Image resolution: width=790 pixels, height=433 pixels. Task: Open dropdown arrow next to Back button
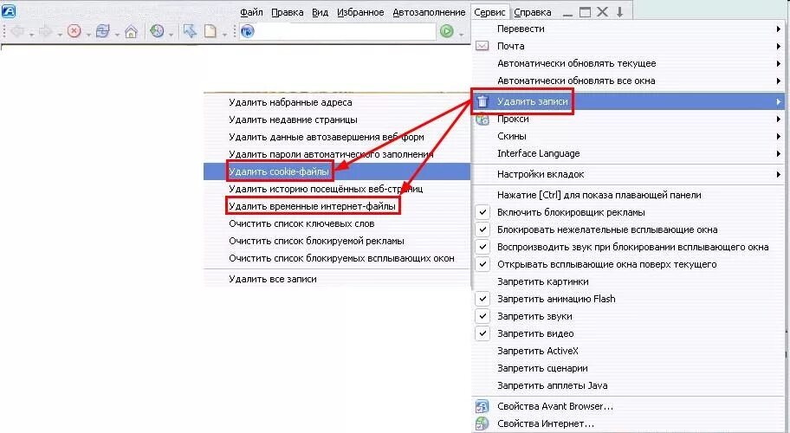point(31,35)
